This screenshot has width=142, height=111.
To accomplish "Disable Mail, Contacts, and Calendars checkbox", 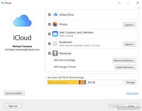I will coord(49,34).
